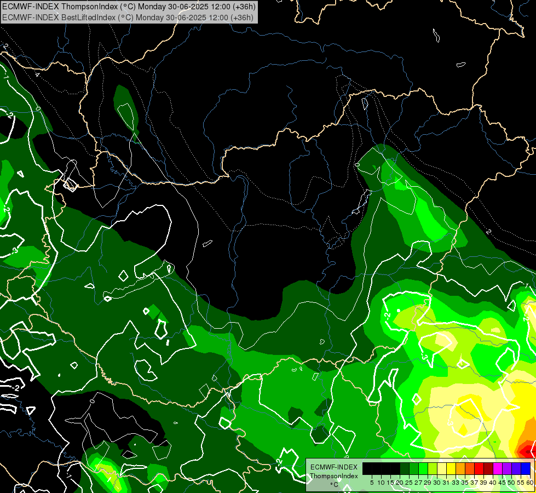Select the pale yellow 30-31 legend swatch
The height and width of the screenshot is (493, 536).
442,468
